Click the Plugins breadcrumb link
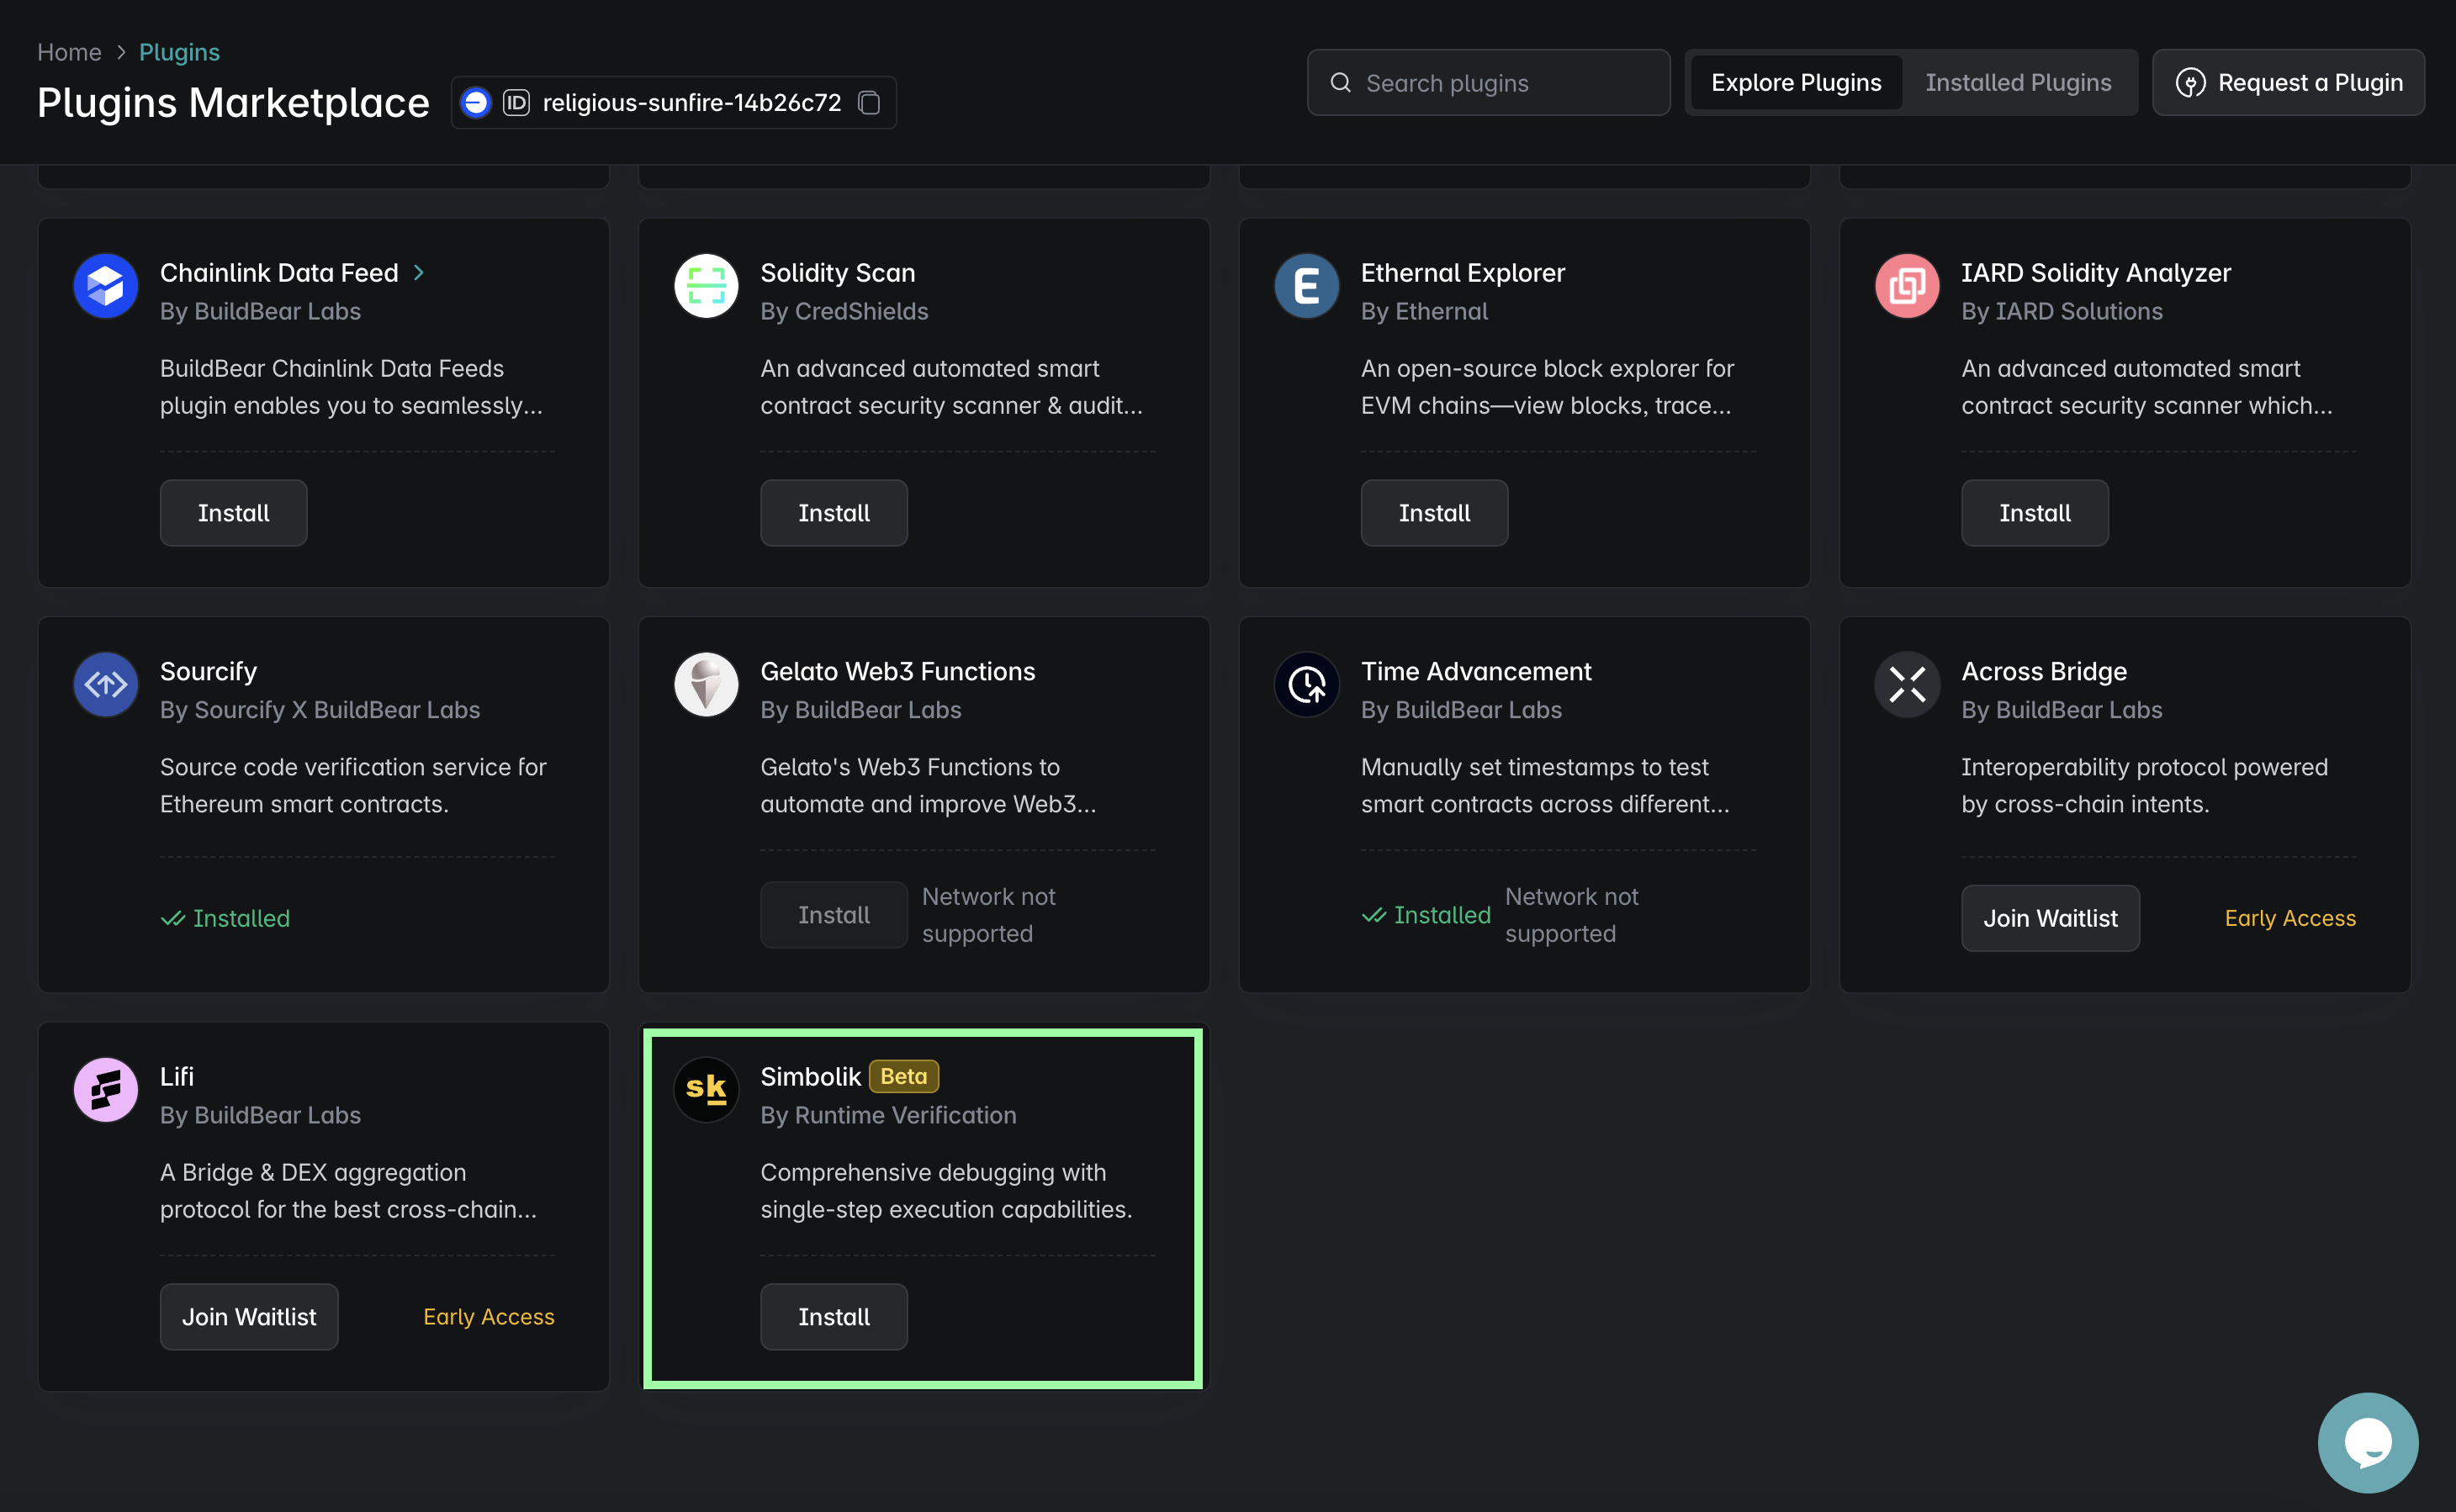 179,52
